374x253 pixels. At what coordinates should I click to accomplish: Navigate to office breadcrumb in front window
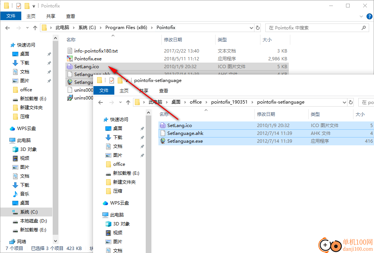pos(195,102)
